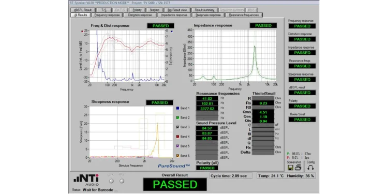Select resonance frequency value 102.81

coord(207,103)
